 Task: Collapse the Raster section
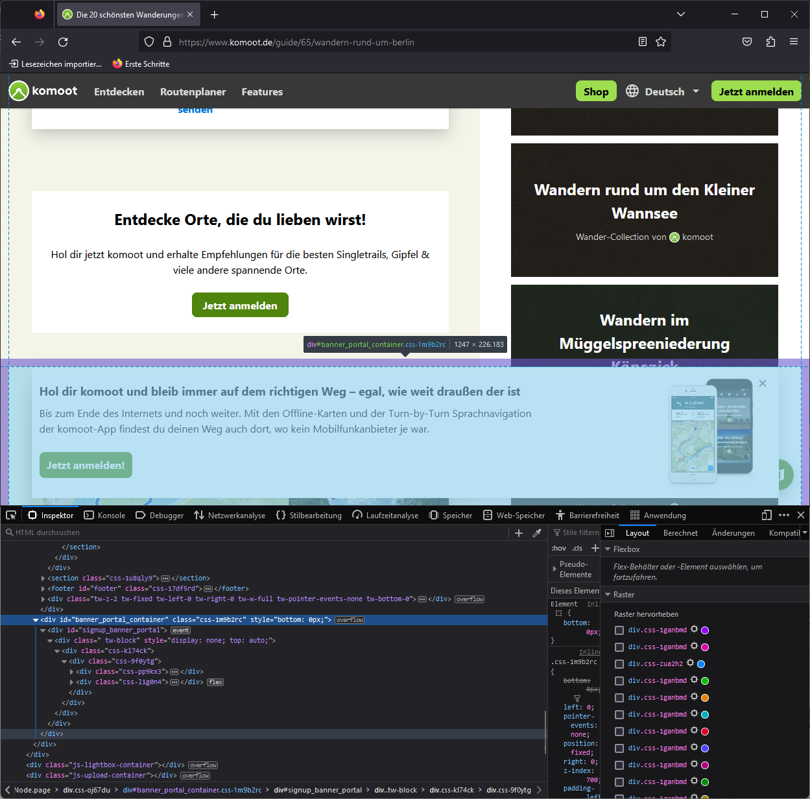click(608, 594)
